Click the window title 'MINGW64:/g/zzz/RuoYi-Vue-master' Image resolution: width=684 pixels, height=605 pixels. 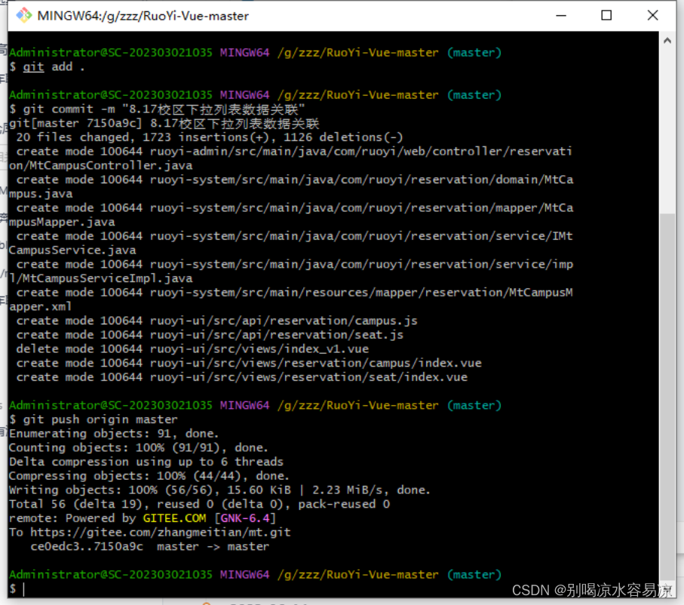point(143,16)
